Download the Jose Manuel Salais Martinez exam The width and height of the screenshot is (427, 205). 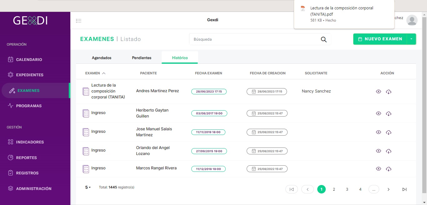[389, 132]
